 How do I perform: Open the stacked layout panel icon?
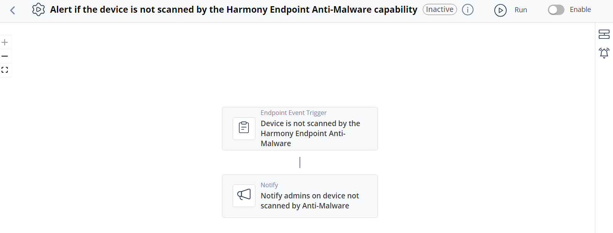pos(604,34)
